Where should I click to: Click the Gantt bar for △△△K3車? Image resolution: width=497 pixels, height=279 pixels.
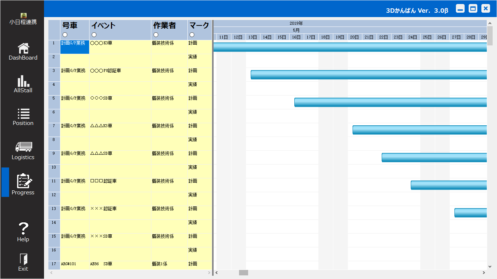coord(419,130)
